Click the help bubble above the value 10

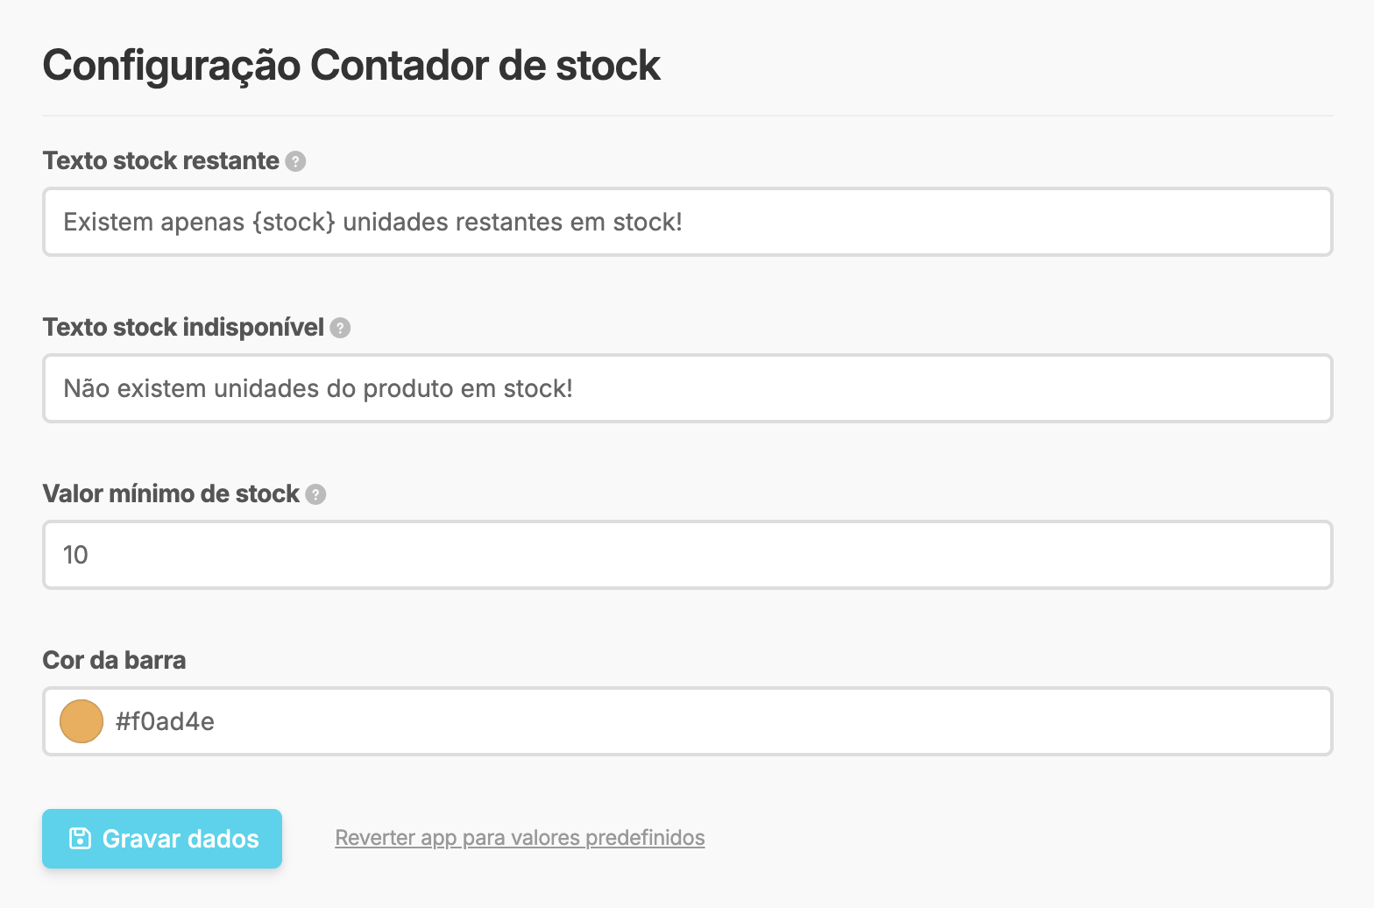point(315,494)
